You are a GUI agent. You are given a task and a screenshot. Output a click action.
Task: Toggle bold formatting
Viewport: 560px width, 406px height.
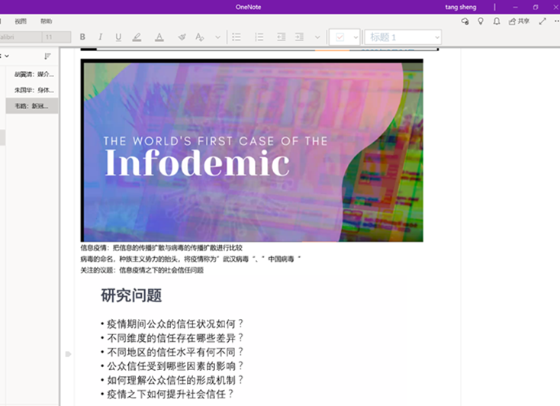coord(82,37)
